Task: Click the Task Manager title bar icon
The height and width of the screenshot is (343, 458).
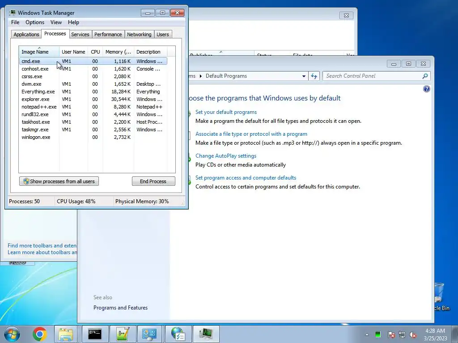Action: (x=13, y=13)
